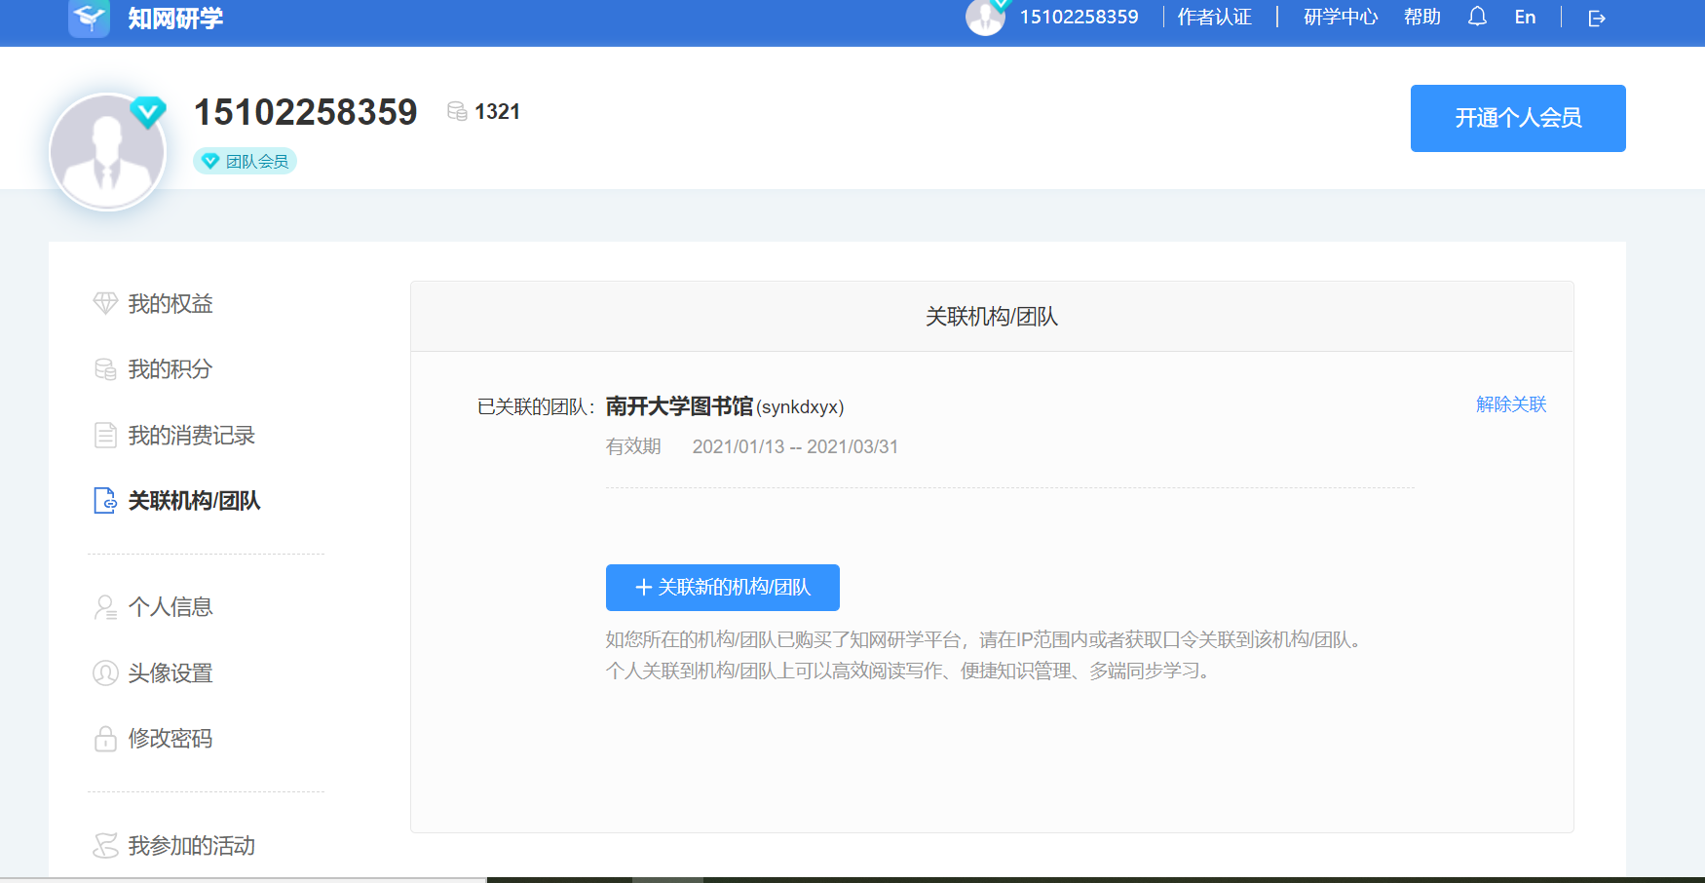Click the logout exit icon

pos(1596,18)
